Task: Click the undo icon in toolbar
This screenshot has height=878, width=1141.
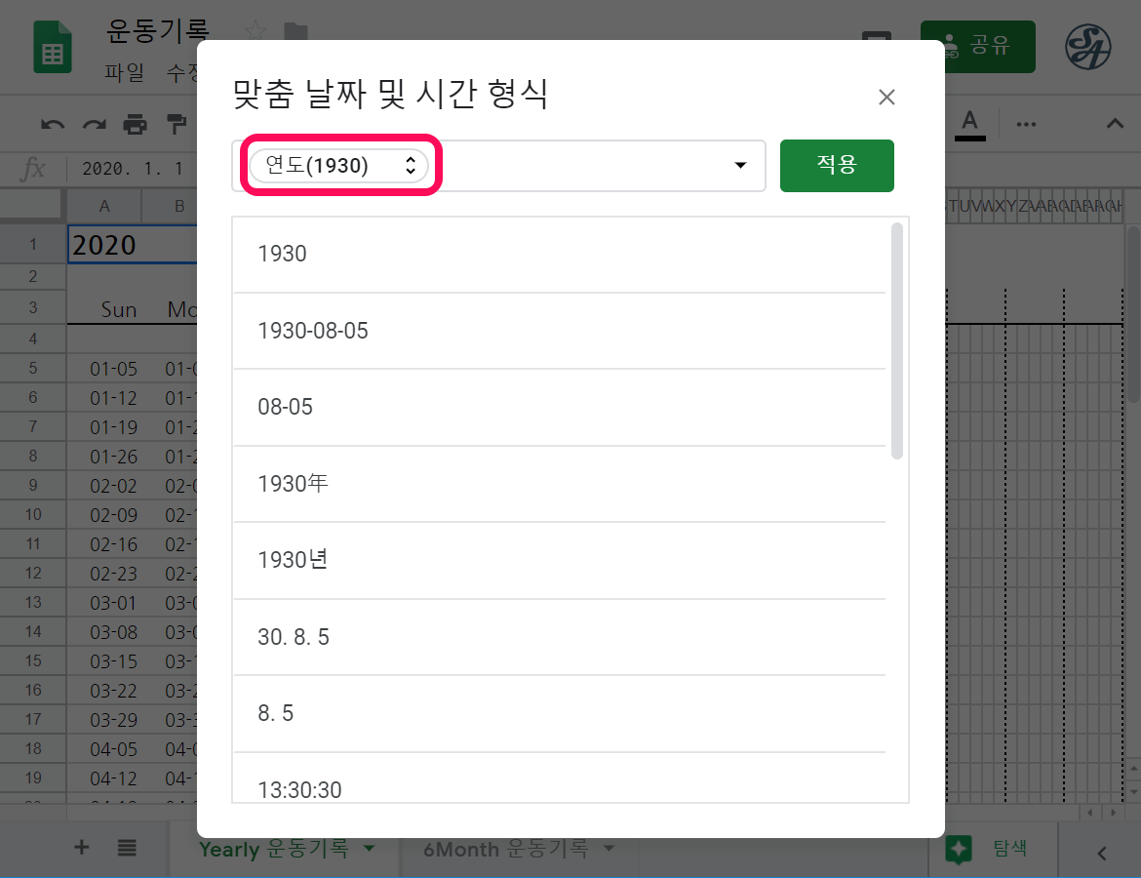Action: pos(53,124)
